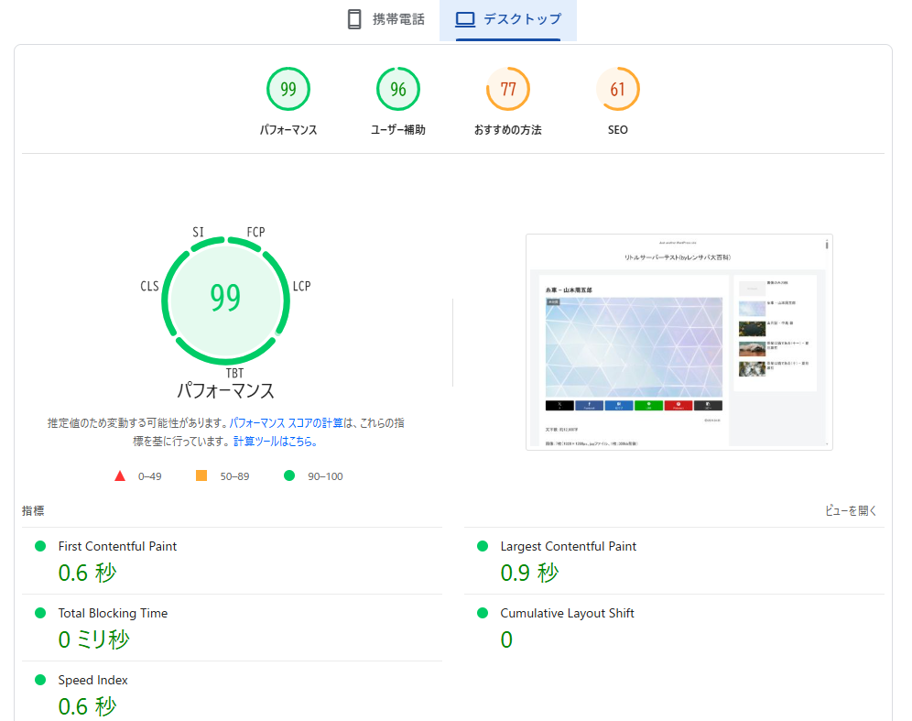This screenshot has height=721, width=912.
Task: Open the 計算ツールはこちら link
Action: coord(275,441)
